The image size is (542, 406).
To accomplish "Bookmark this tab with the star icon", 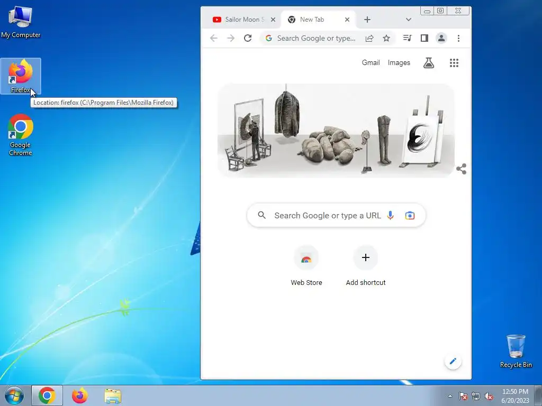I will tap(386, 38).
